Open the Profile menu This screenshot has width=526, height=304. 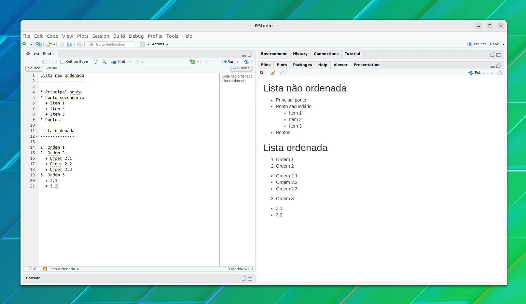tap(155, 36)
